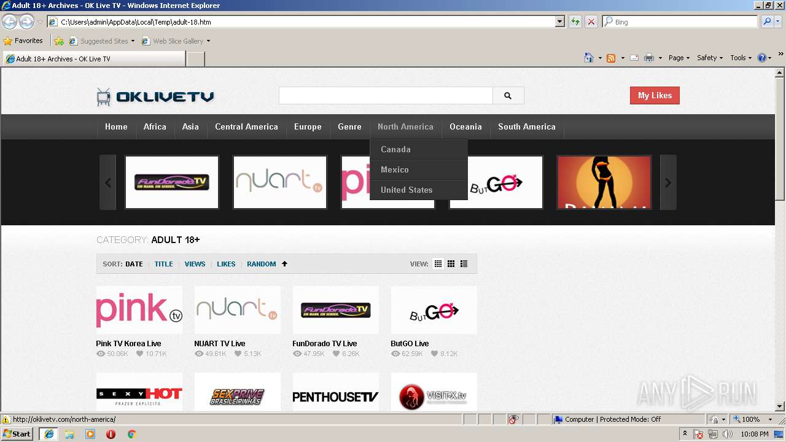Click the Print toolbar icon
Image resolution: width=786 pixels, height=442 pixels.
click(x=649, y=58)
